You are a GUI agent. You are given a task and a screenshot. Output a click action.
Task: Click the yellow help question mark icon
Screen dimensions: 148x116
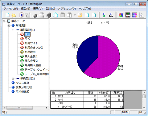click(80, 15)
